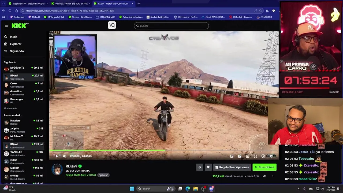Click Regala Suscripciones button
The image size is (343, 193).
click(232, 167)
